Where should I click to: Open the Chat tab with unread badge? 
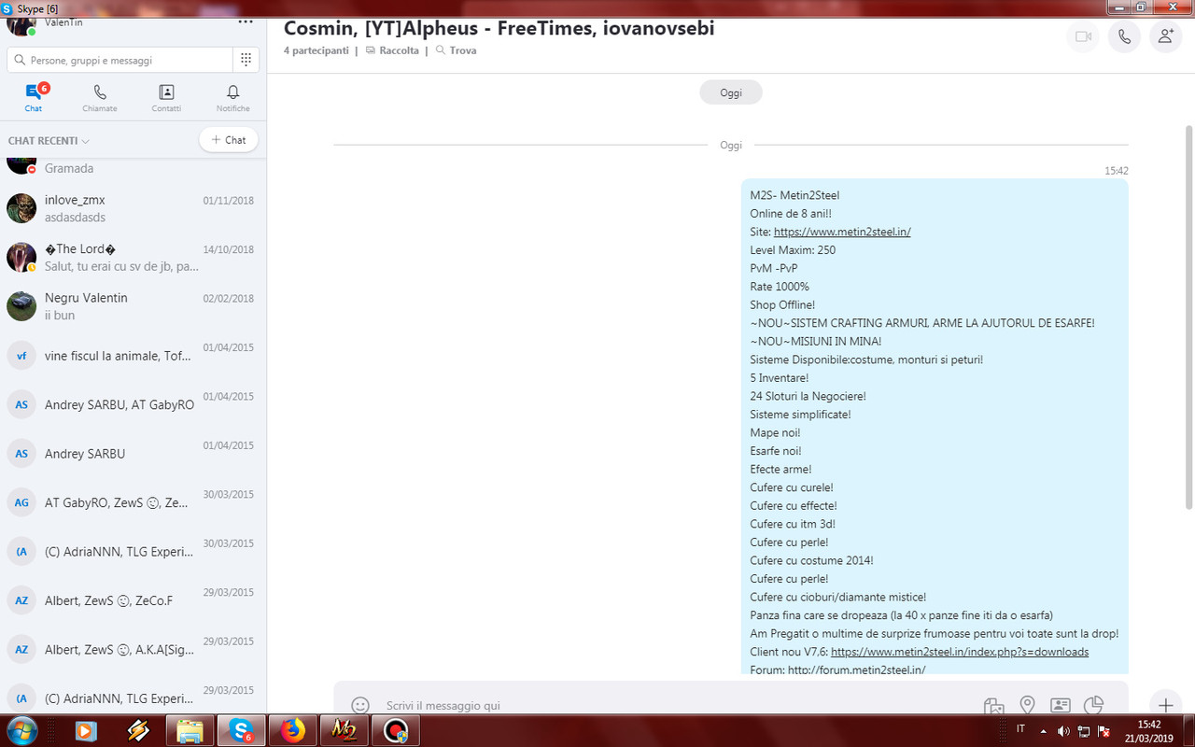[x=34, y=97]
